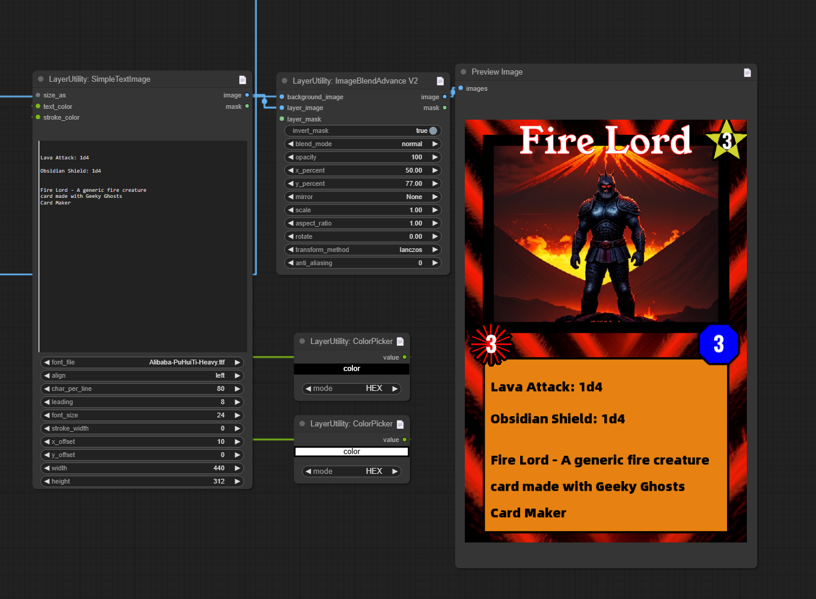Open the font_file selector showing Alibaba-PuHuiTi-Heavy.ttf
Screen dimensions: 816x599
point(141,363)
